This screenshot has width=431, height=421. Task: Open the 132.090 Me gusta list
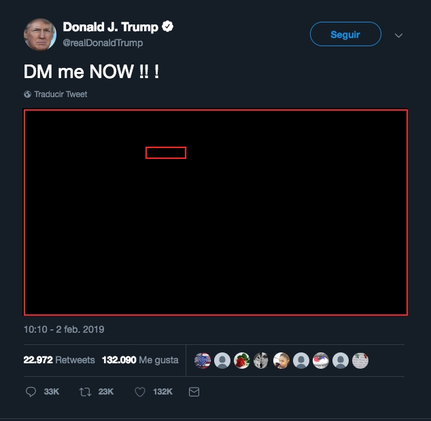(140, 360)
